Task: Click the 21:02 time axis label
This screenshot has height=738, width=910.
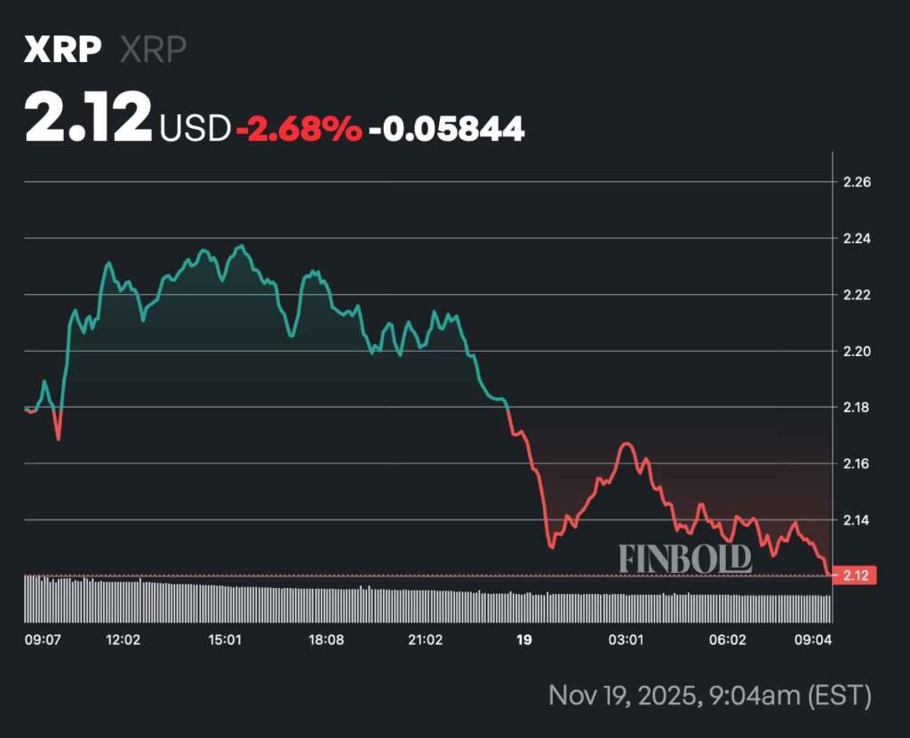Action: point(425,639)
